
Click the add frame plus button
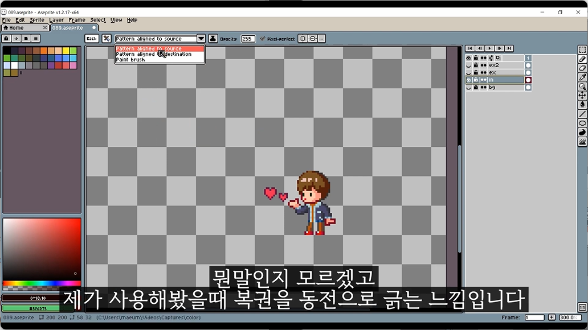[552, 317]
